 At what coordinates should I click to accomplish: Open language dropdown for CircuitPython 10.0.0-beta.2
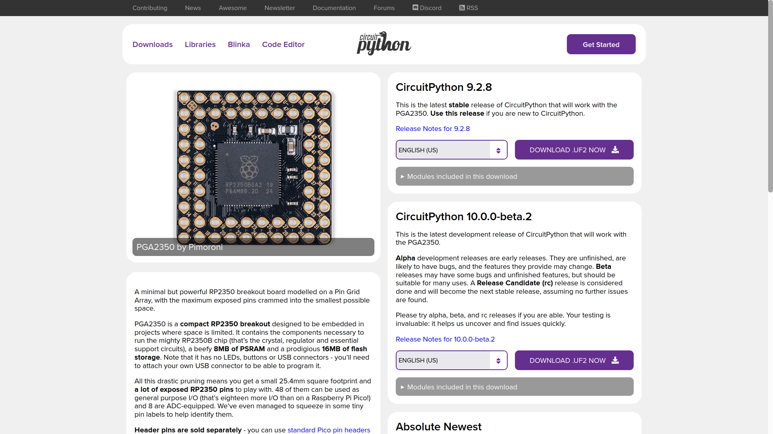tap(451, 360)
